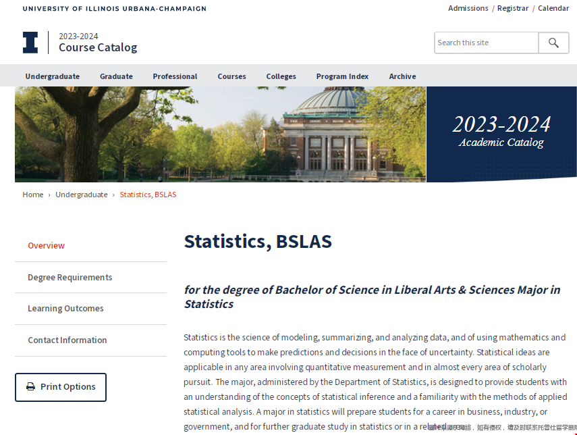Image resolution: width=577 pixels, height=435 pixels.
Task: Open the Courses navigation item
Action: click(231, 76)
